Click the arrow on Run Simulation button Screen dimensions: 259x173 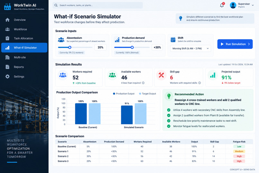click(249, 44)
